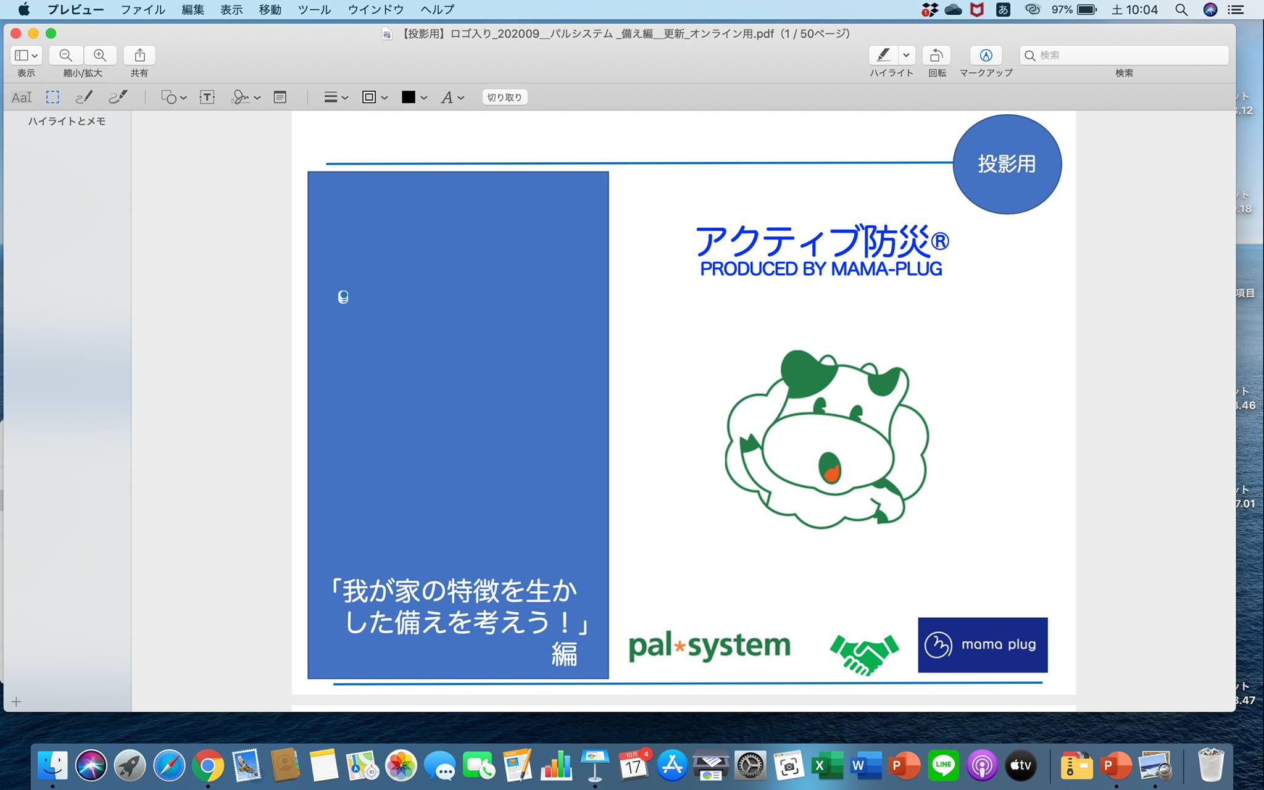
Task: Open the App Store from the Dock
Action: (x=672, y=766)
